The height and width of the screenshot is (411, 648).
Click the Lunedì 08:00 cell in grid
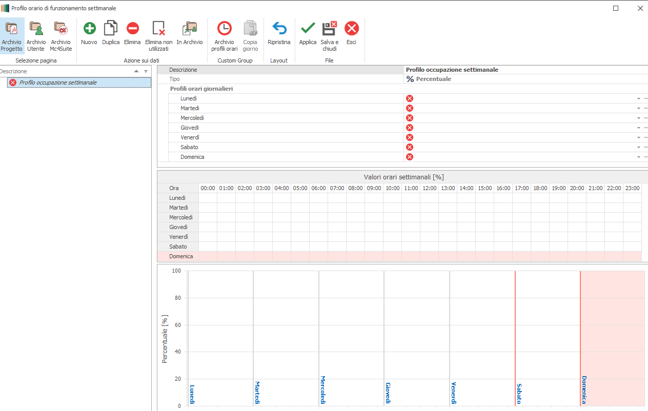[x=355, y=198]
